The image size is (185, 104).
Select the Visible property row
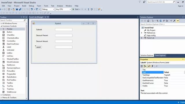pos(163,86)
